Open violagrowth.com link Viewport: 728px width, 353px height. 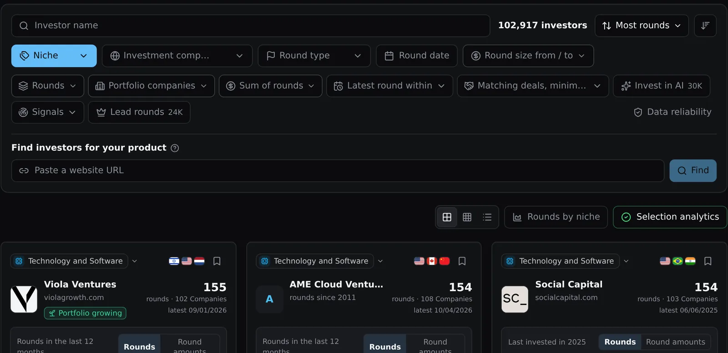[74, 298]
